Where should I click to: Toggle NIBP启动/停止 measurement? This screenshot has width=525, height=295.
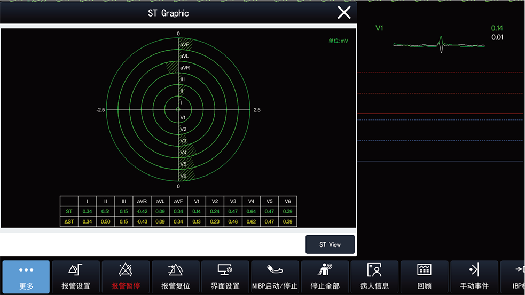tap(275, 277)
